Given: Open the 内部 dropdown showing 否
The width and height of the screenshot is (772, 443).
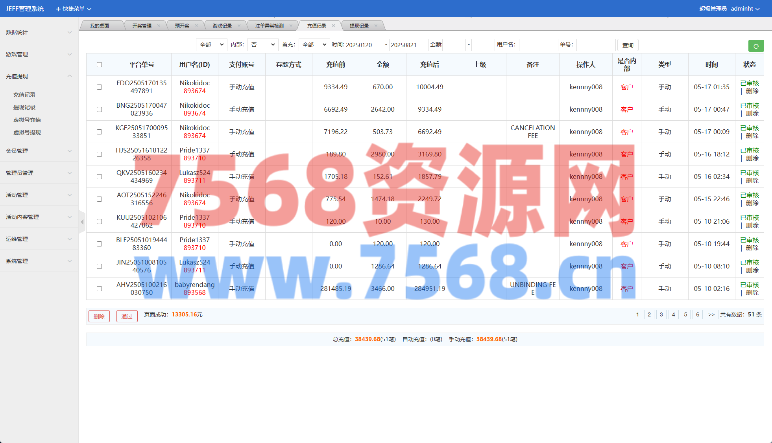Looking at the screenshot, I should coord(262,45).
